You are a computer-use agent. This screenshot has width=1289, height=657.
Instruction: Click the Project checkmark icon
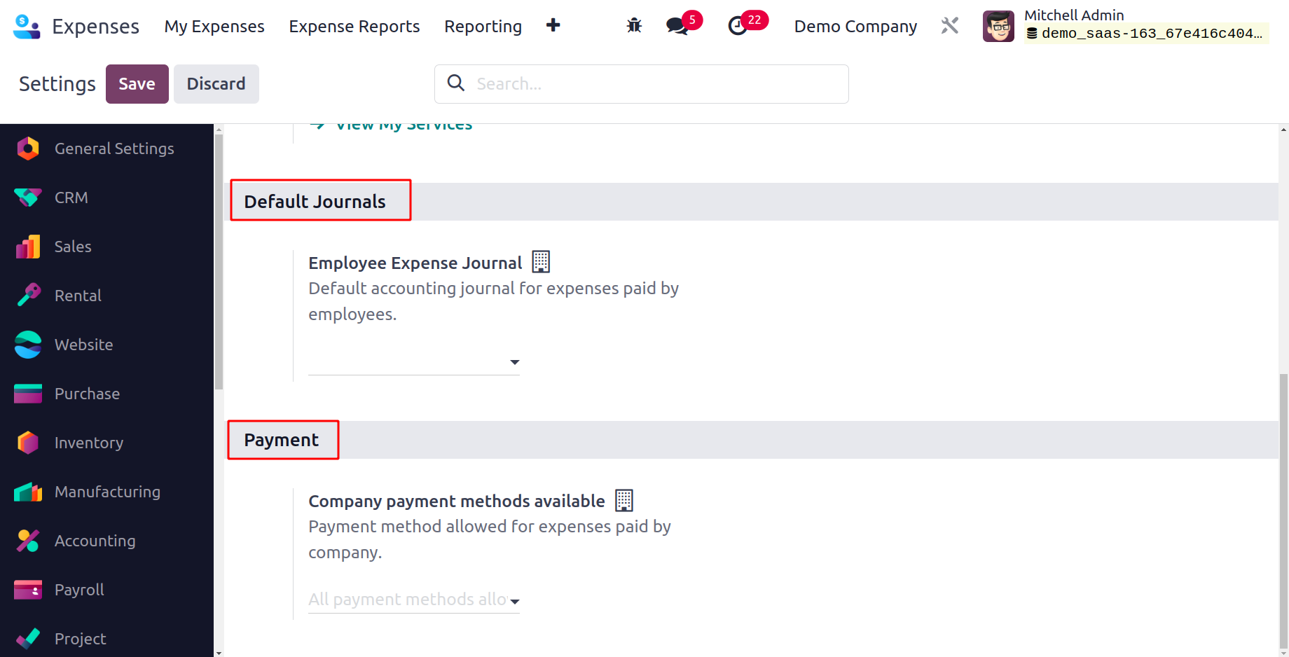28,638
